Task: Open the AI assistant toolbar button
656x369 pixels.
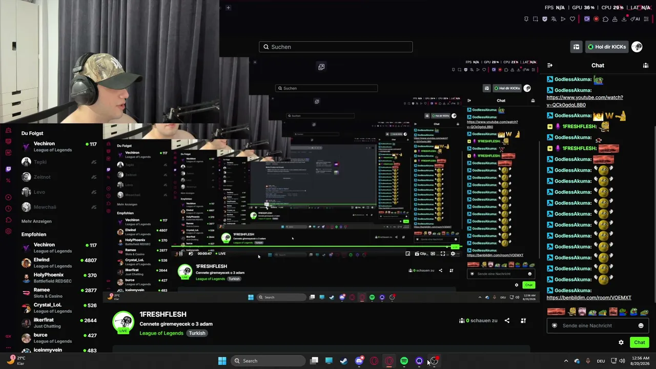Action: tap(635, 19)
